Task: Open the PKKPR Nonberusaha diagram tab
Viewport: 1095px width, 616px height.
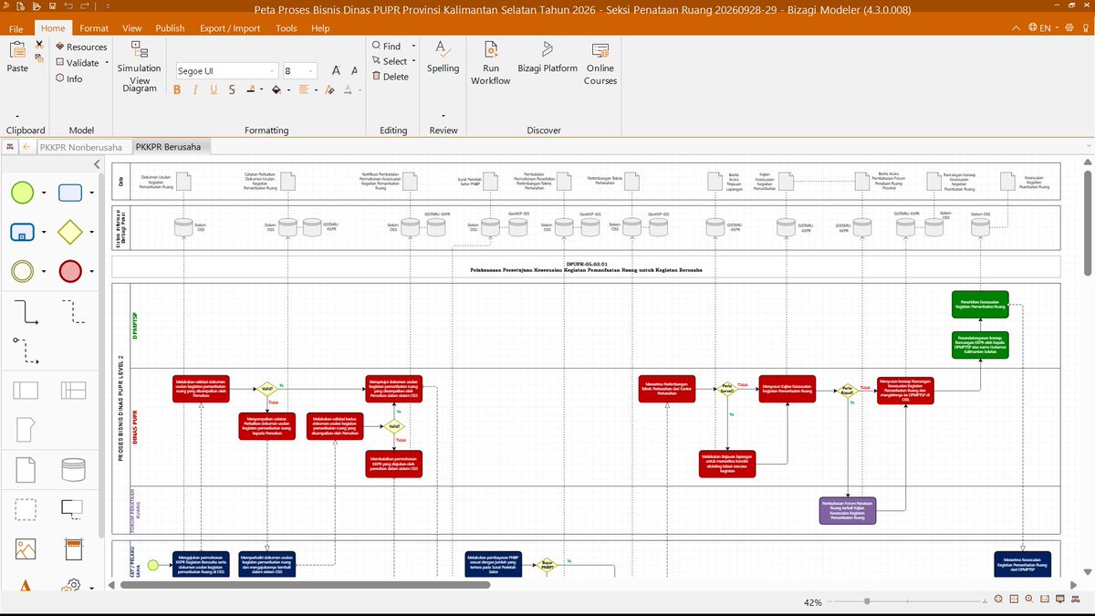Action: pyautogui.click(x=81, y=146)
